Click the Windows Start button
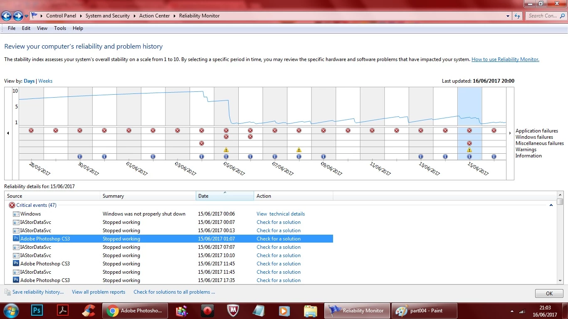 10,310
